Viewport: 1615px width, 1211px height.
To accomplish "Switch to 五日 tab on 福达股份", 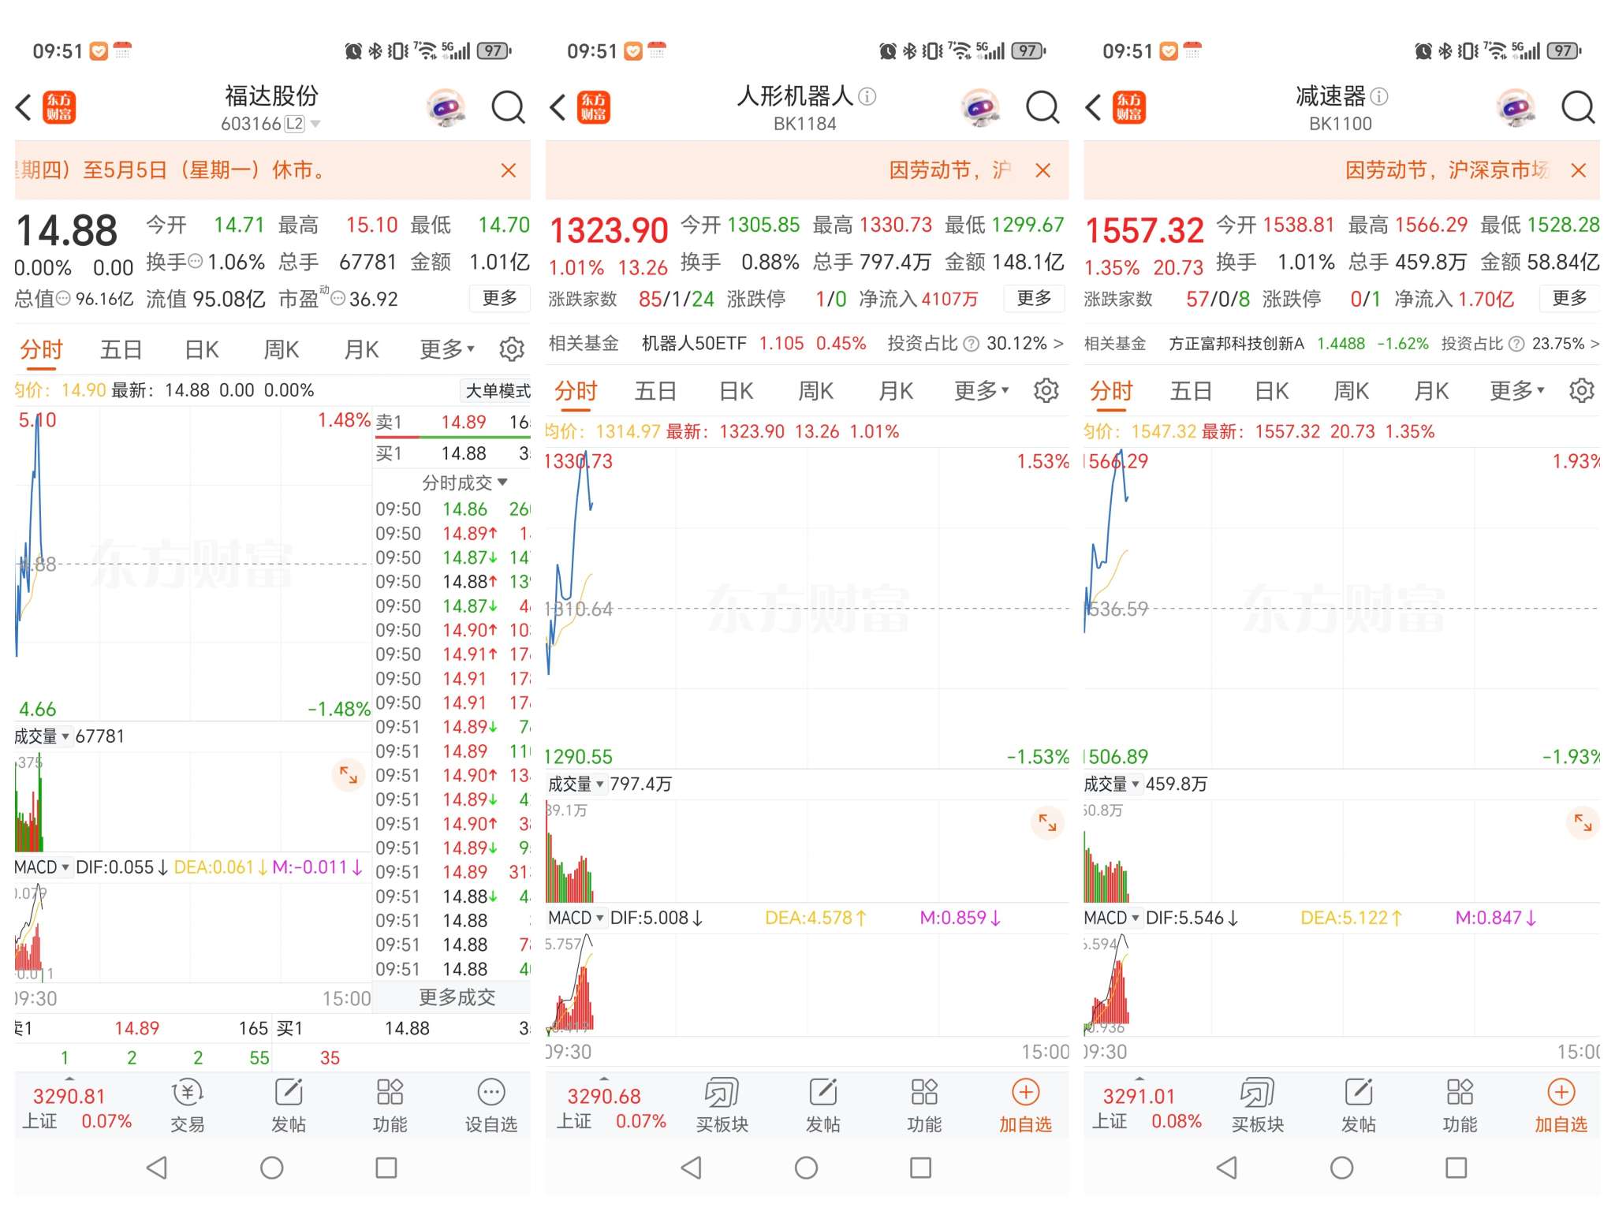I will pyautogui.click(x=121, y=349).
